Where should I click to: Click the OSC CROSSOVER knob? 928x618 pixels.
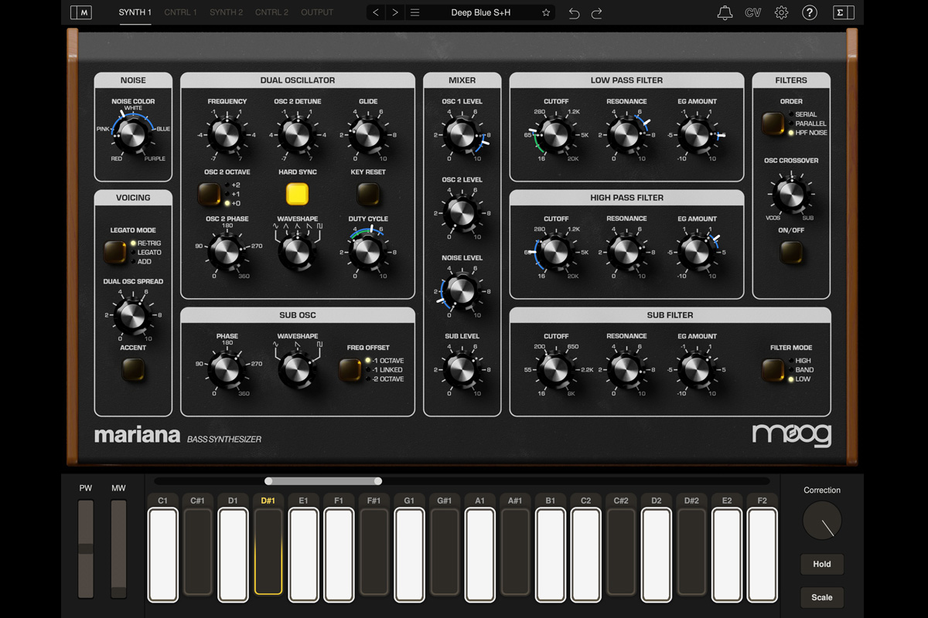[x=791, y=194]
